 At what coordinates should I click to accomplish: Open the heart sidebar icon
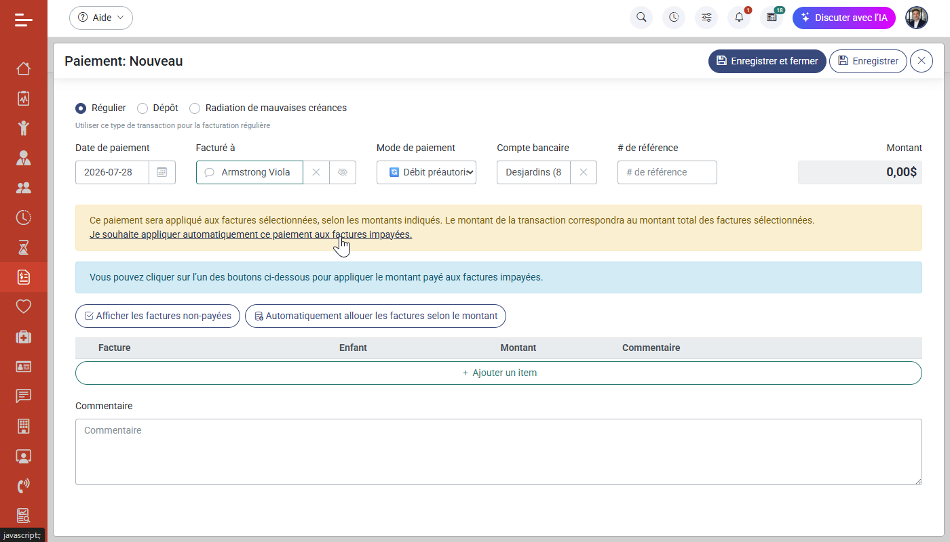24,307
